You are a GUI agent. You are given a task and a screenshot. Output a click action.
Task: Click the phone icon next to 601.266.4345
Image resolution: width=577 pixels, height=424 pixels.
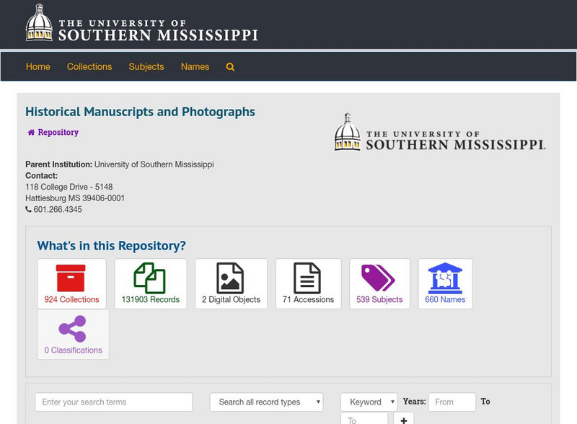(28, 209)
